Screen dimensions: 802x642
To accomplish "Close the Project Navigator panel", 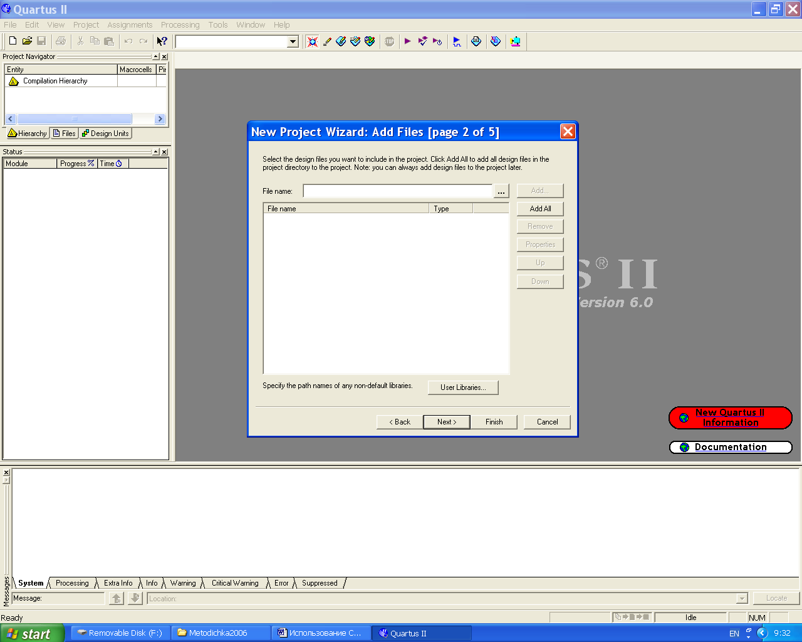I will (164, 57).
